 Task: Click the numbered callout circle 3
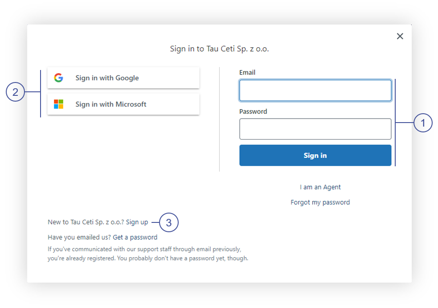tap(169, 222)
